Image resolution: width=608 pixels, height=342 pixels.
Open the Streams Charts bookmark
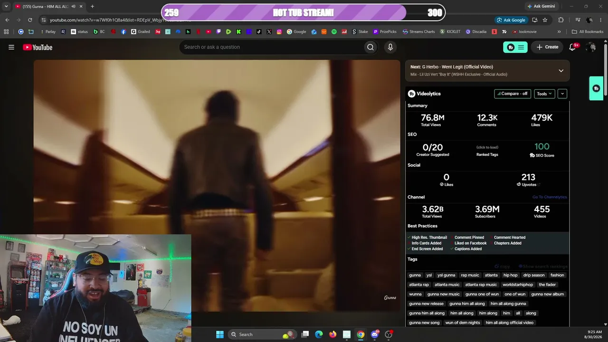point(418,32)
